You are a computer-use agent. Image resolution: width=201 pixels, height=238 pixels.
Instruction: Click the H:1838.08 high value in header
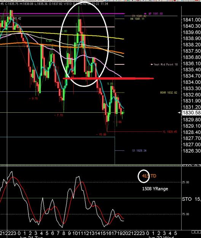coord(27,4)
